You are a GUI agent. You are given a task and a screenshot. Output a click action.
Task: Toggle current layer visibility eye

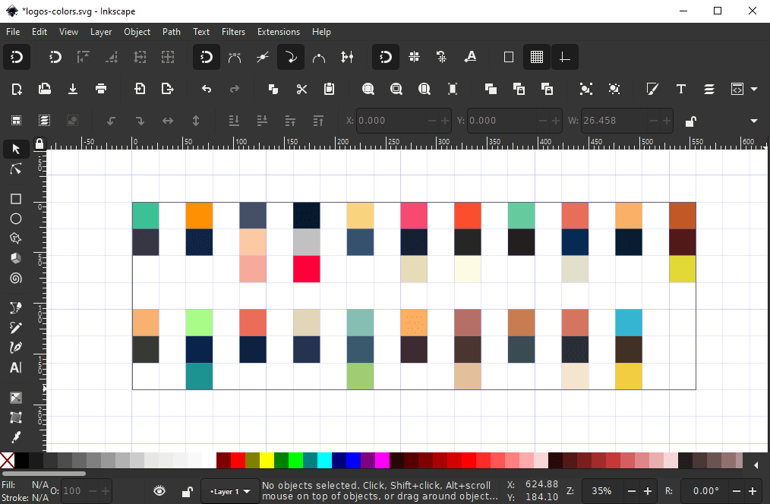click(159, 491)
